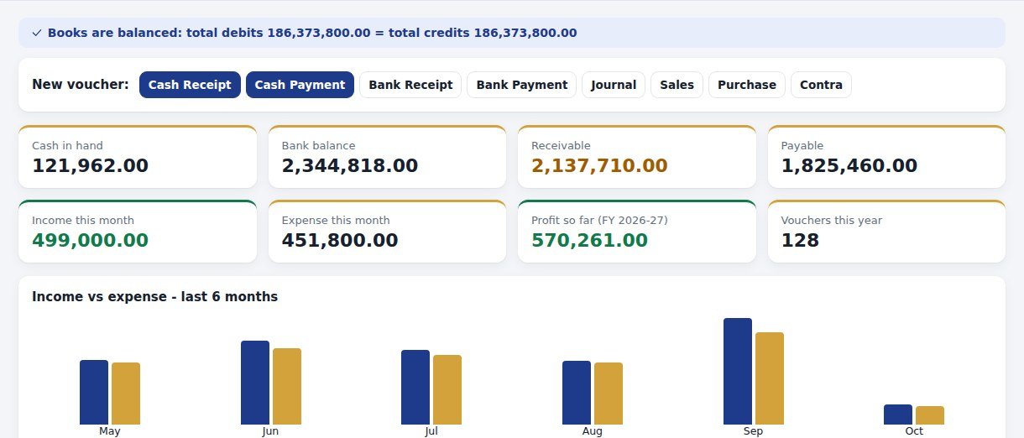Select the Sep income bar
Screen dimensions: 1024x438
tap(738, 371)
